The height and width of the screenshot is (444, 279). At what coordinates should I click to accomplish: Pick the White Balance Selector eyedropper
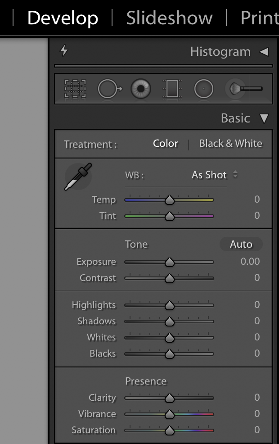pos(78,176)
